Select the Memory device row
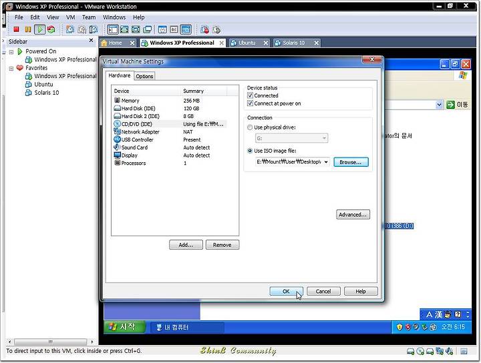 pos(170,101)
